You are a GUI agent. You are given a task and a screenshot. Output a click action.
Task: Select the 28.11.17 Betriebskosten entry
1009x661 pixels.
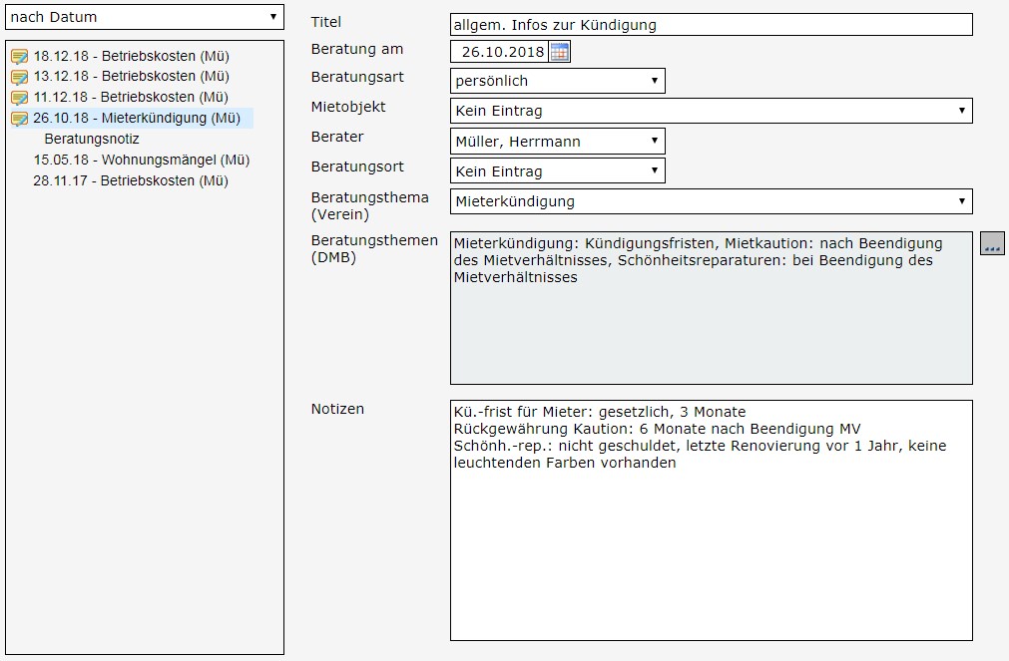pyautogui.click(x=130, y=180)
